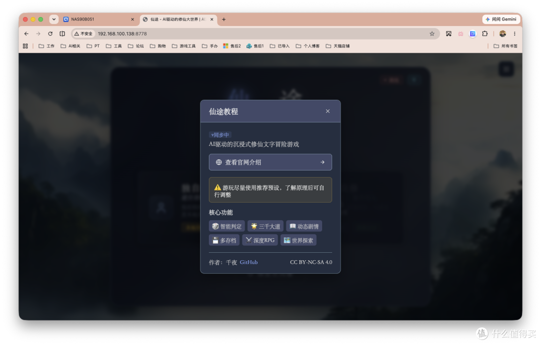Image resolution: width=541 pixels, height=345 pixels.
Task: Click the warning note about 推荐预设
Action: (x=270, y=190)
